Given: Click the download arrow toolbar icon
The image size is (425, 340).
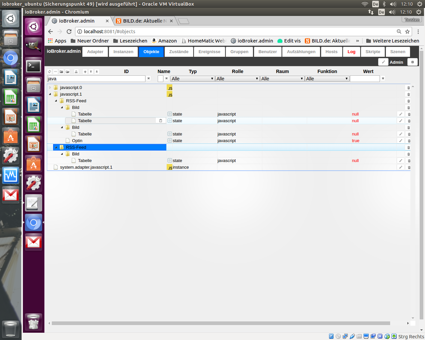Looking at the screenshot, I should click(x=97, y=72).
